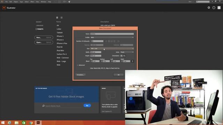Image resolution: width=223 pixels, height=125 pixels.
Task: Select the iPhone 6 Plus preset
Action: [62, 43]
